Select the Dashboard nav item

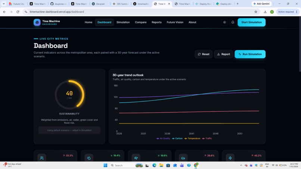tap(104, 22)
